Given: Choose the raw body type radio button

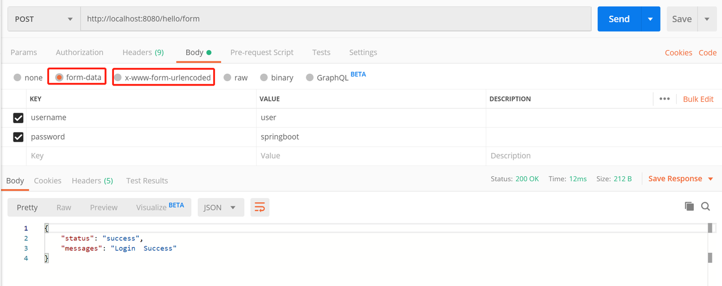Looking at the screenshot, I should click(x=227, y=77).
